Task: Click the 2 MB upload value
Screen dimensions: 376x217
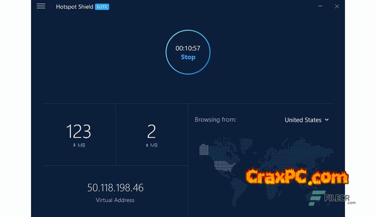Action: tap(152, 131)
